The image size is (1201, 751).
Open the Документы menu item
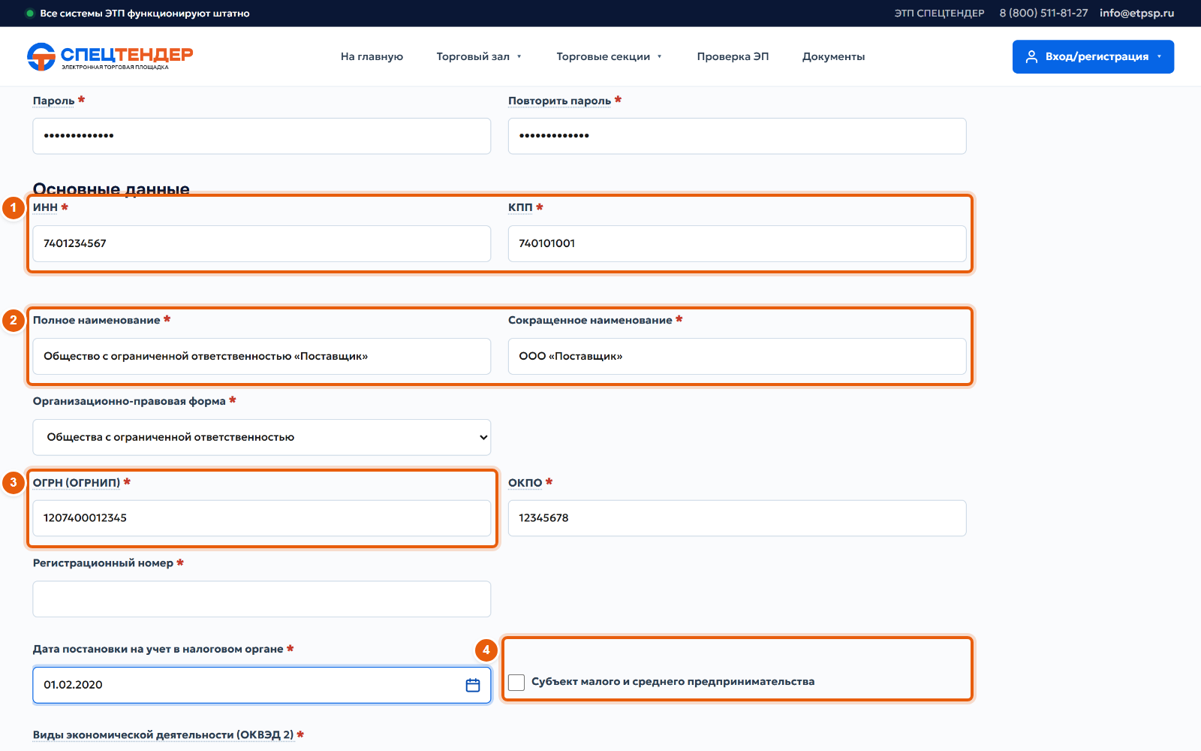[x=833, y=56]
